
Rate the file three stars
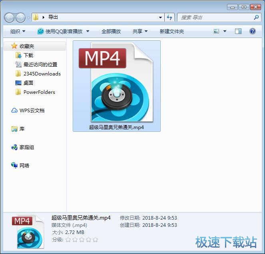click(x=82, y=240)
